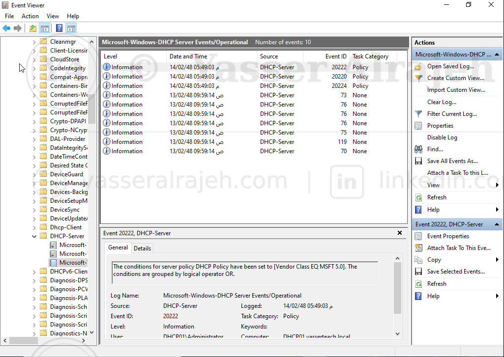Collapse the DHCP-Server tree node
504x357 pixels.
click(34, 236)
